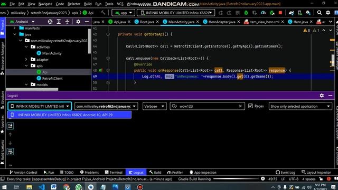This screenshot has width=338, height=190.
Task: Click the Make Project hammer icon
Action: [x=103, y=13]
